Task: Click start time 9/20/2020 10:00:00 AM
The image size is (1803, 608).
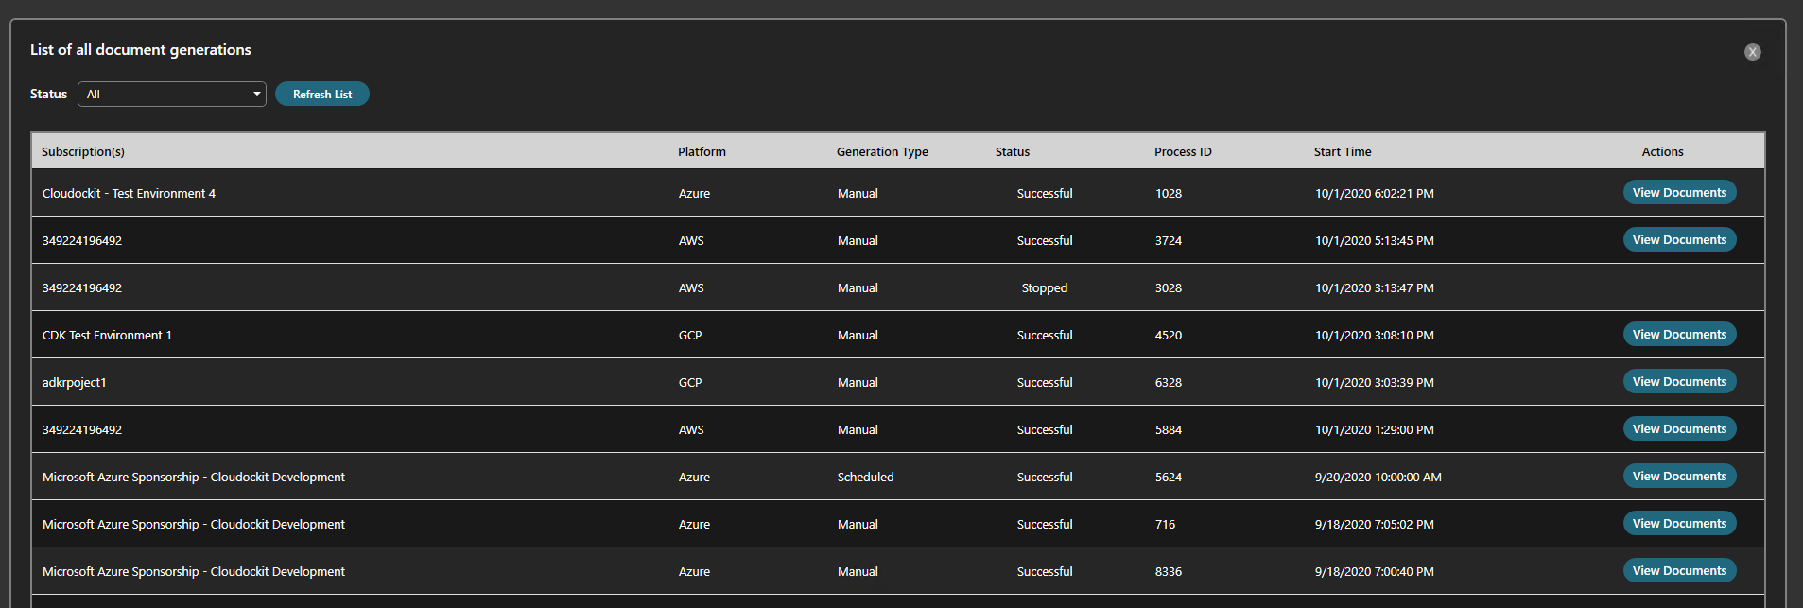Action: click(1378, 477)
